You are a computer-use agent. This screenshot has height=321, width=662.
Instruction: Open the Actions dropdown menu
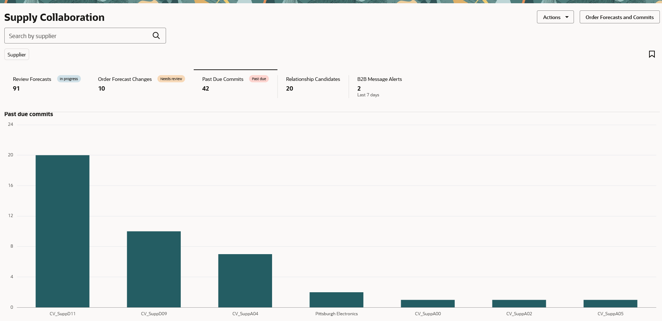click(555, 17)
